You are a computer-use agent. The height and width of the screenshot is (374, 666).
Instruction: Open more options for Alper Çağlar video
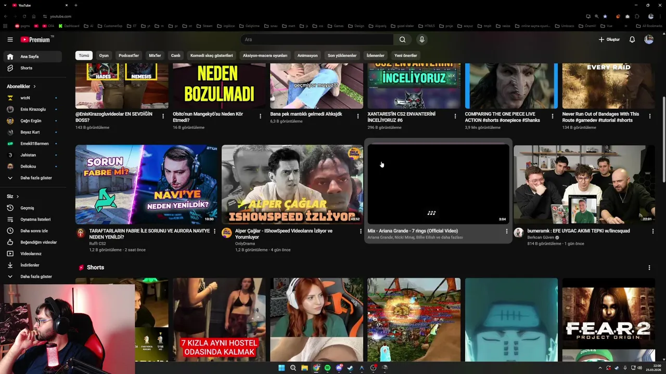[x=361, y=231]
